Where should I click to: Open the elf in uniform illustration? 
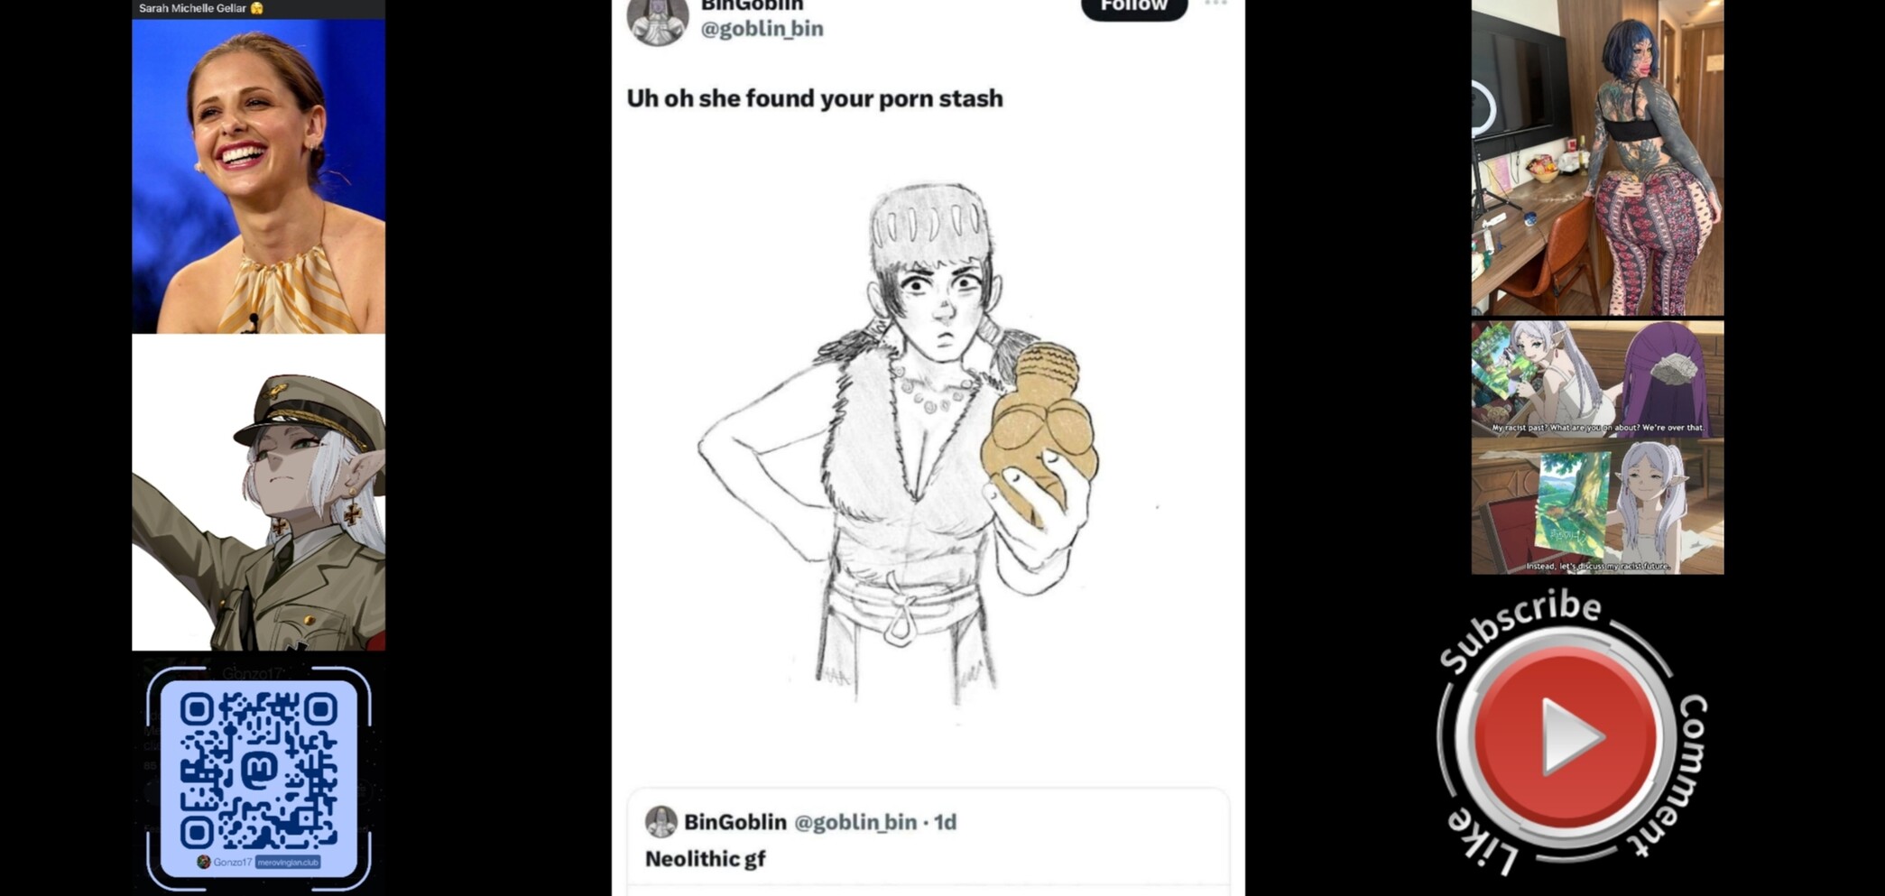[x=258, y=493]
